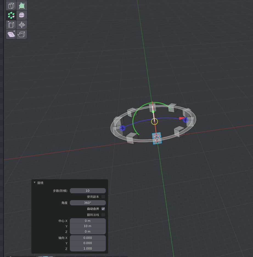Image resolution: width=253 pixels, height=257 pixels.
Task: Disable the 自动合并 checkbox
Action: [103, 209]
